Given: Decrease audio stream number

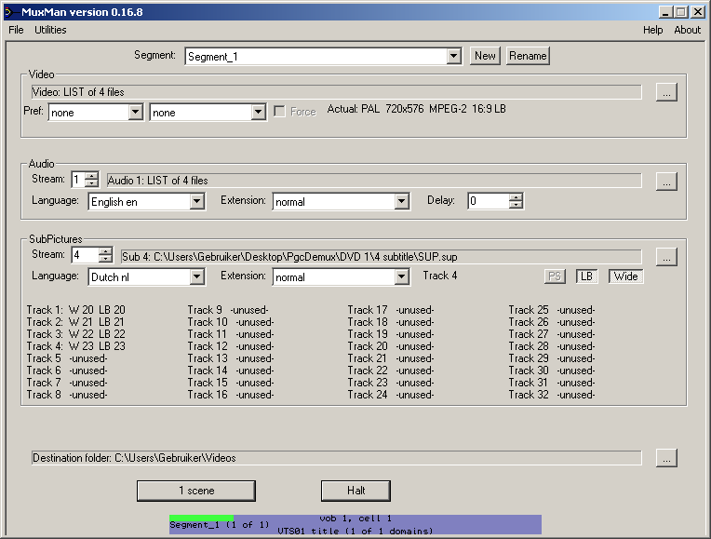Looking at the screenshot, I should (92, 183).
